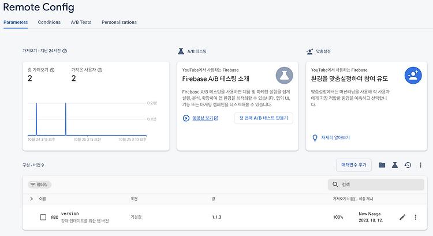Open the 동영상 보기 video link
The width and height of the screenshot is (433, 236).
point(205,118)
